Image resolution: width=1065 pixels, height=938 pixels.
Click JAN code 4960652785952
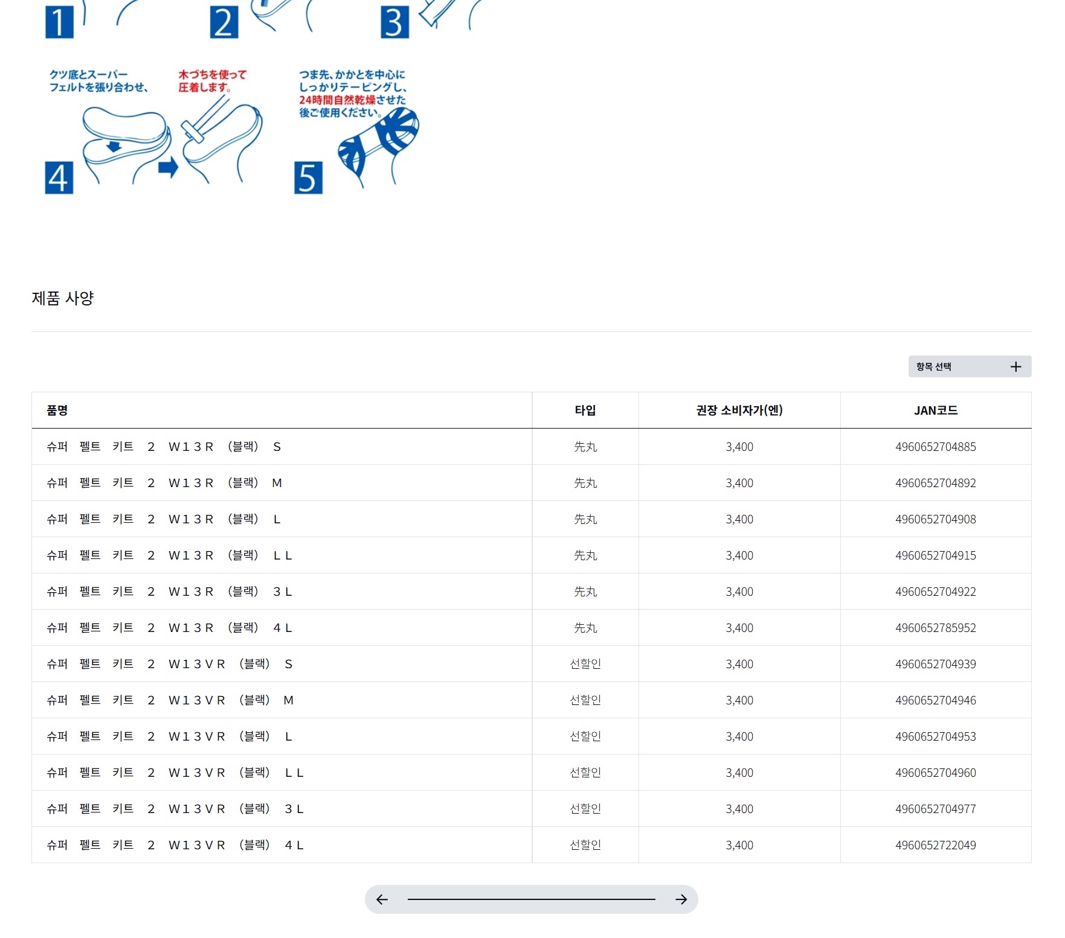(935, 628)
